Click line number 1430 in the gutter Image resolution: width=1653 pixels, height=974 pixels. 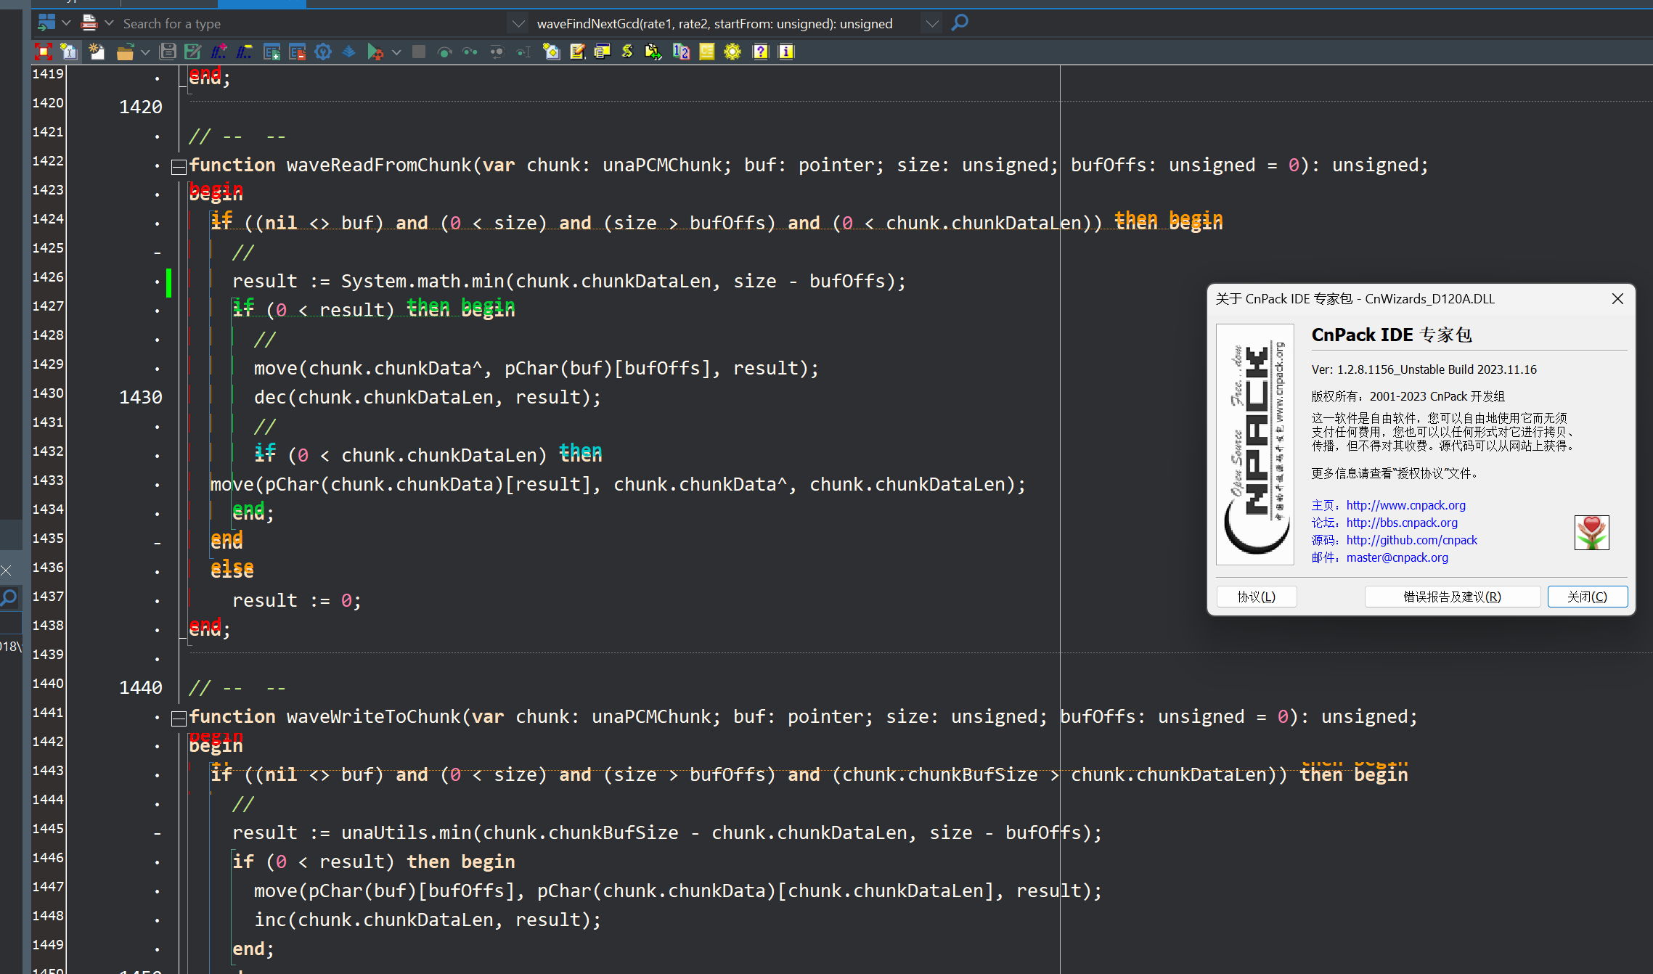141,398
